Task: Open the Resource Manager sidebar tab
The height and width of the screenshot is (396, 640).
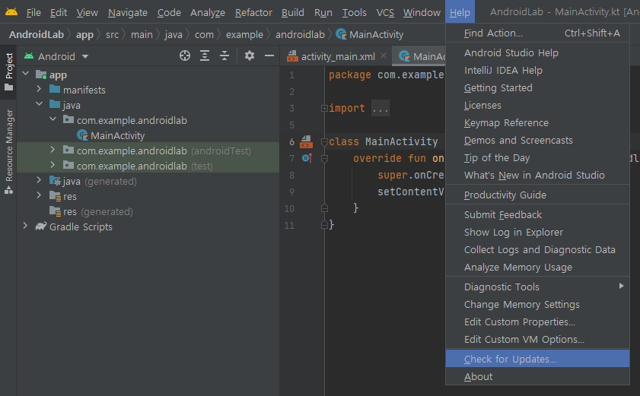Action: pos(8,151)
